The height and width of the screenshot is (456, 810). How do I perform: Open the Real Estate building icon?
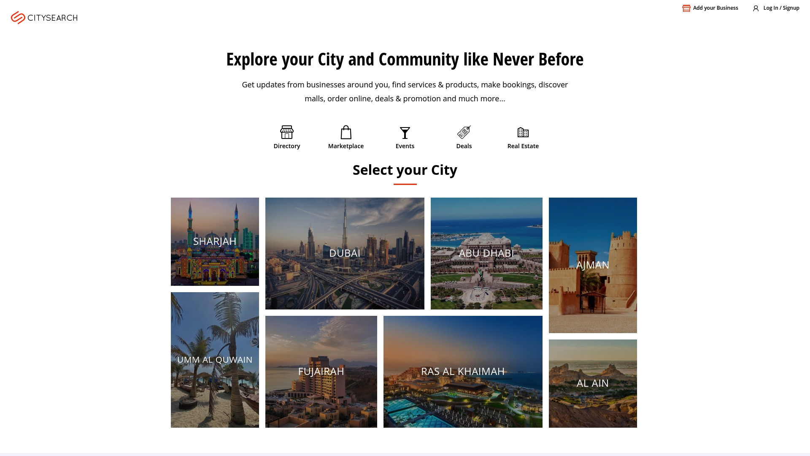pos(523,132)
